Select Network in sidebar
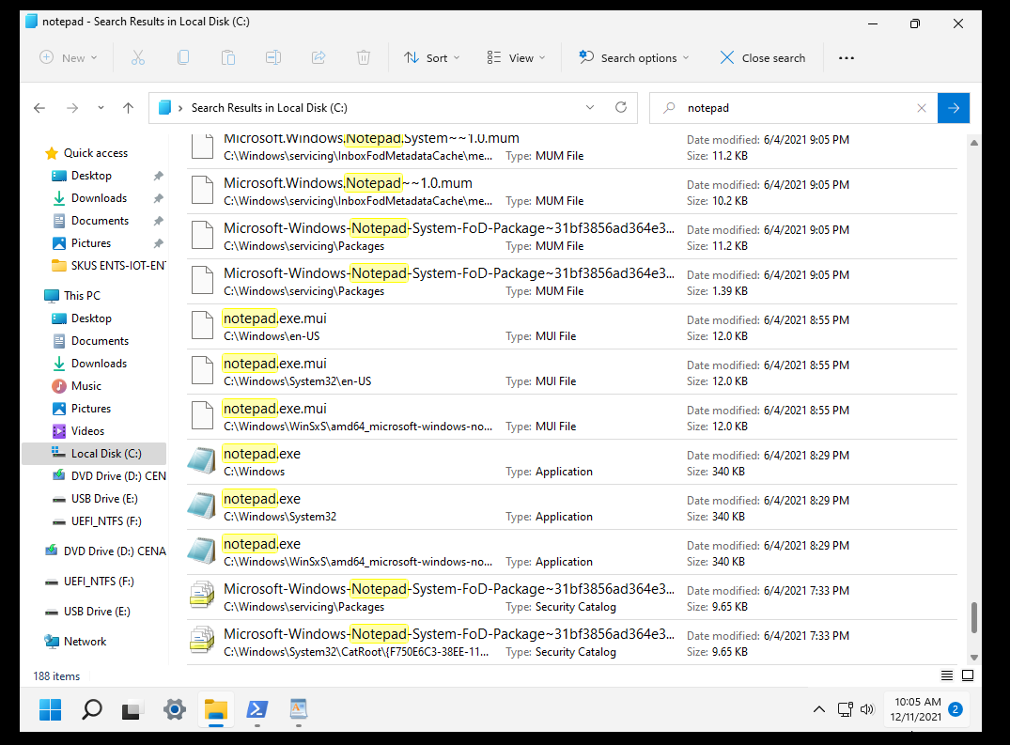This screenshot has width=1010, height=745. click(85, 642)
